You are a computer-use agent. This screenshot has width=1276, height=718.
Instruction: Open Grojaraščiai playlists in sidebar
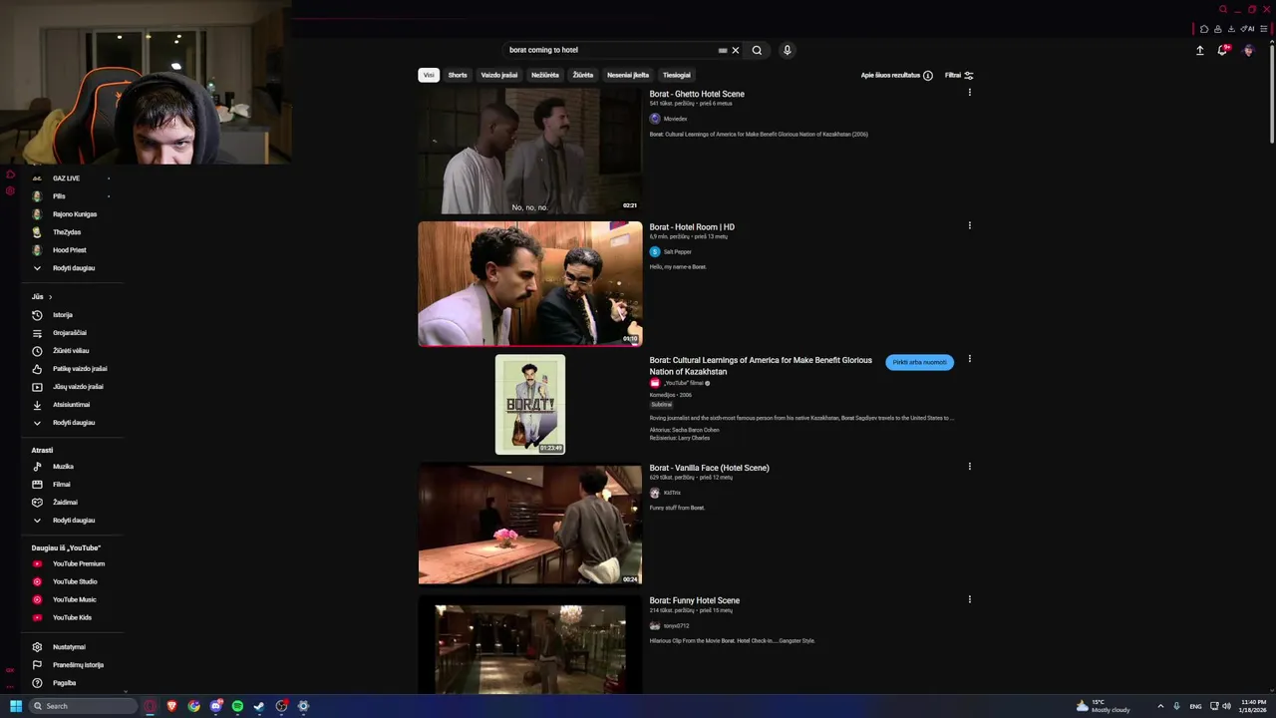[70, 333]
